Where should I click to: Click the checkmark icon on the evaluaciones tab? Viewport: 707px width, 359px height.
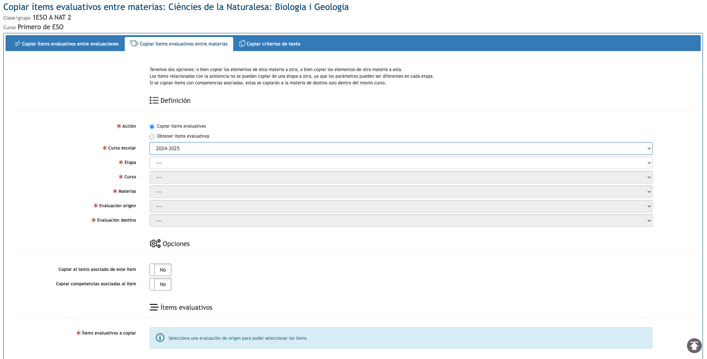[x=17, y=44]
